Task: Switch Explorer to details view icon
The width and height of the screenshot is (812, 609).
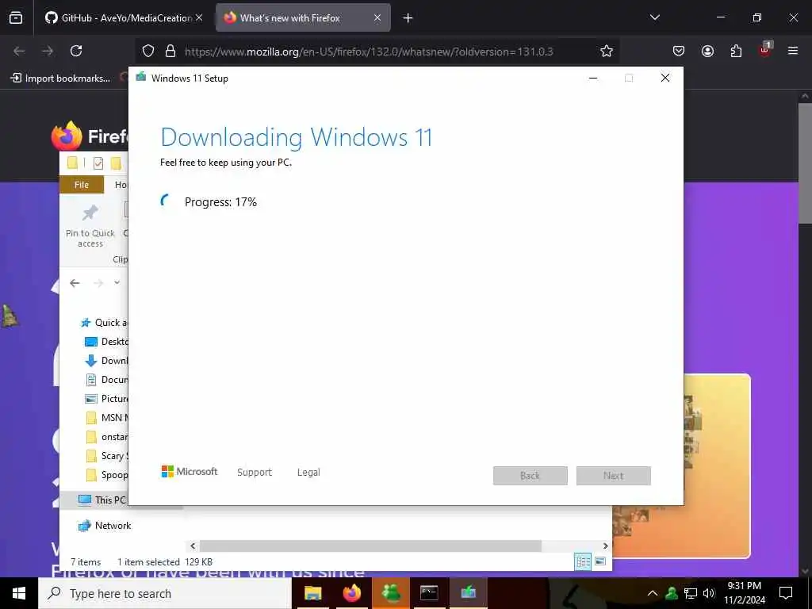Action: point(583,561)
